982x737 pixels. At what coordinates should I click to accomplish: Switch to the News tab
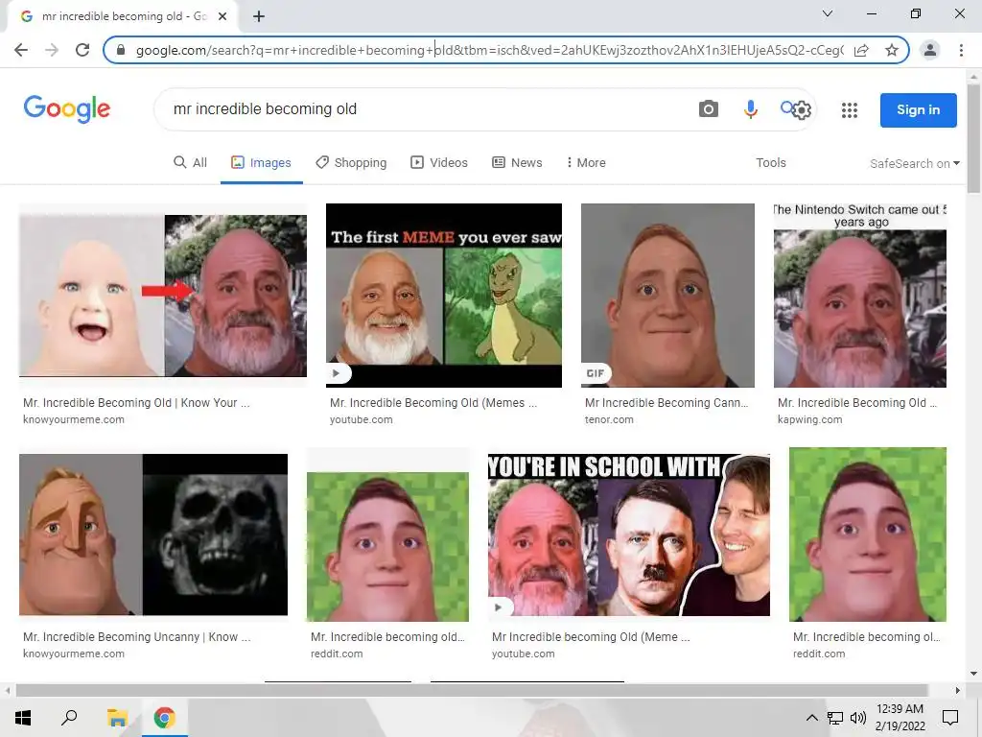click(517, 162)
